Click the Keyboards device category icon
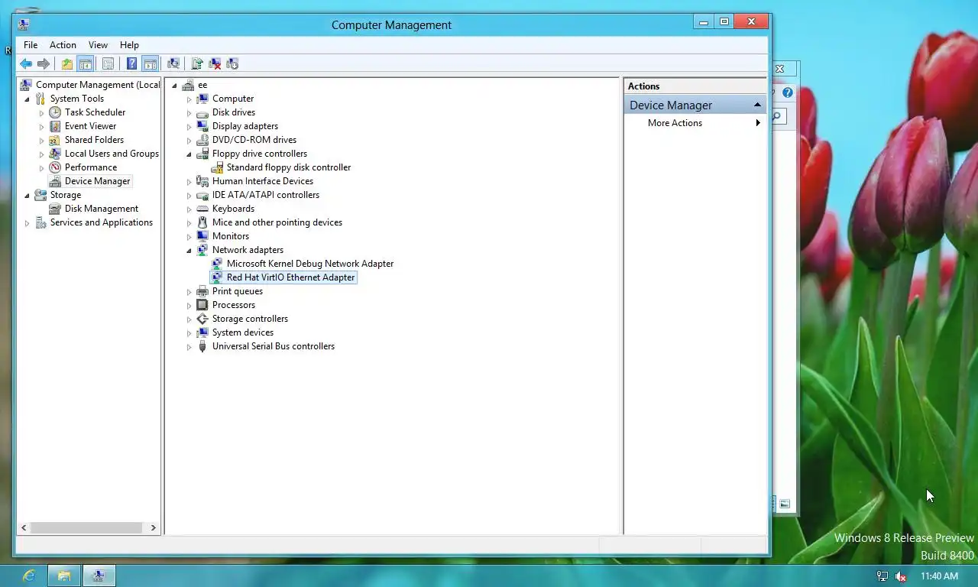 click(x=202, y=209)
